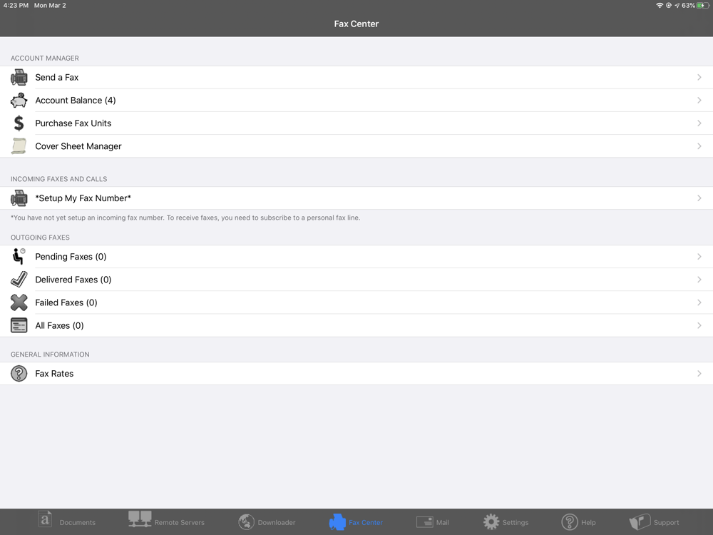This screenshot has height=535, width=713.
Task: Open All Faxes chevron
Action: tap(699, 325)
